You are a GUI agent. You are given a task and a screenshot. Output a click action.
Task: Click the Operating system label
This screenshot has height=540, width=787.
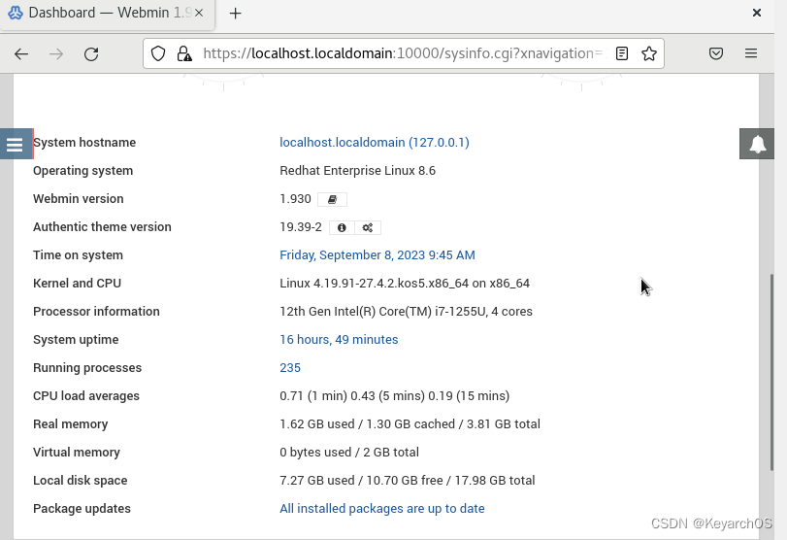coord(82,171)
